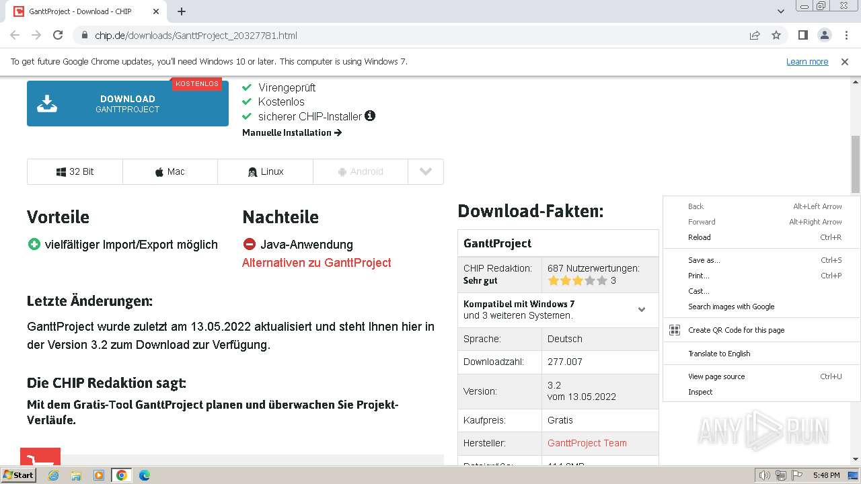Click the network icon in system tray
861x484 pixels.
(781, 475)
